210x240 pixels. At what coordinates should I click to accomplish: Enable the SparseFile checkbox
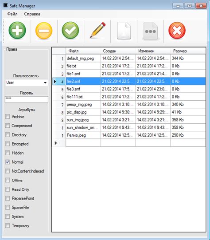coord(8,208)
